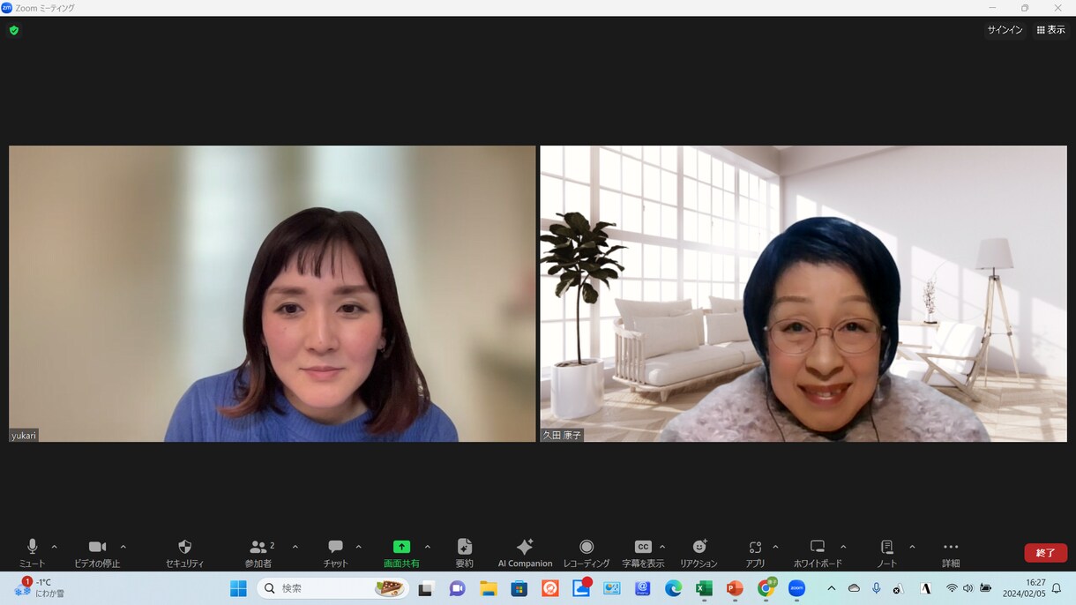Expand chat options arrow
1076x605 pixels.
click(x=358, y=547)
